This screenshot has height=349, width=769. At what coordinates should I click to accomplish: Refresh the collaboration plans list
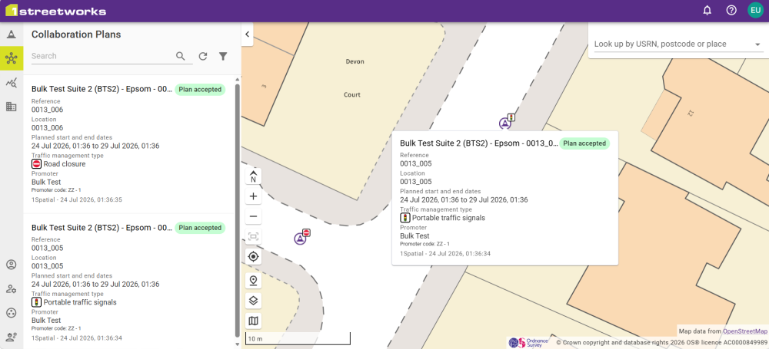tap(203, 56)
